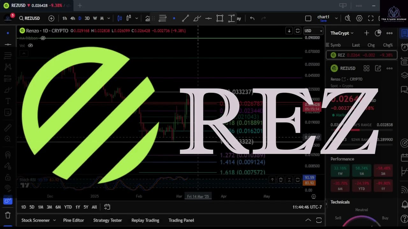
Task: Open the Trading Panel tab
Action: (181, 220)
